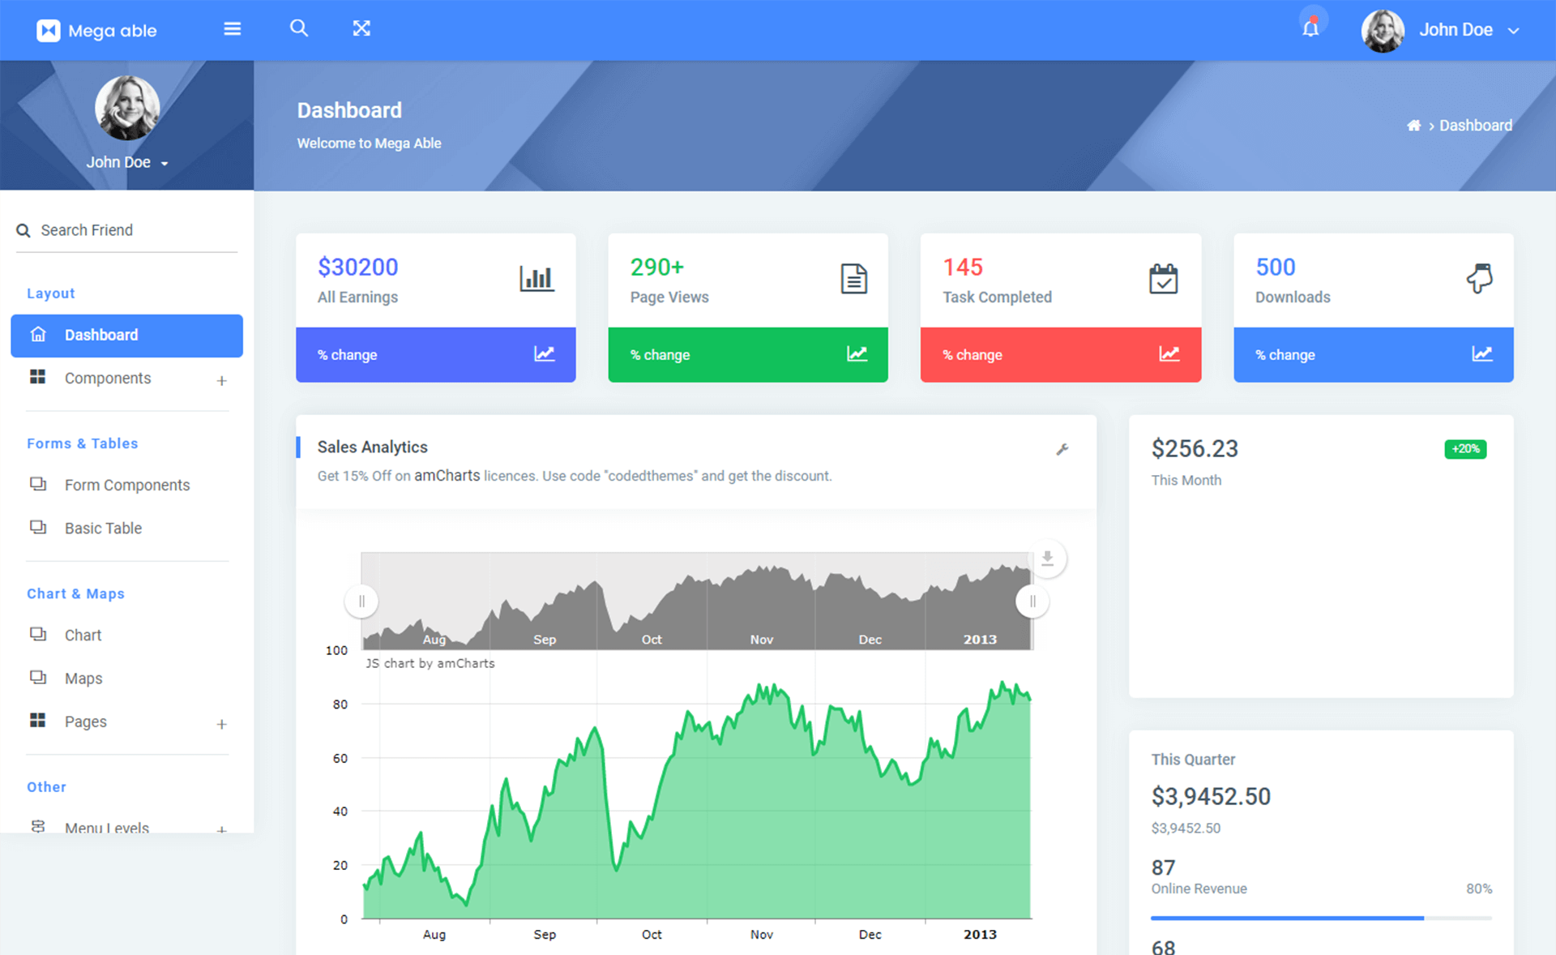Click John Doe avatar in top bar

1383,31
